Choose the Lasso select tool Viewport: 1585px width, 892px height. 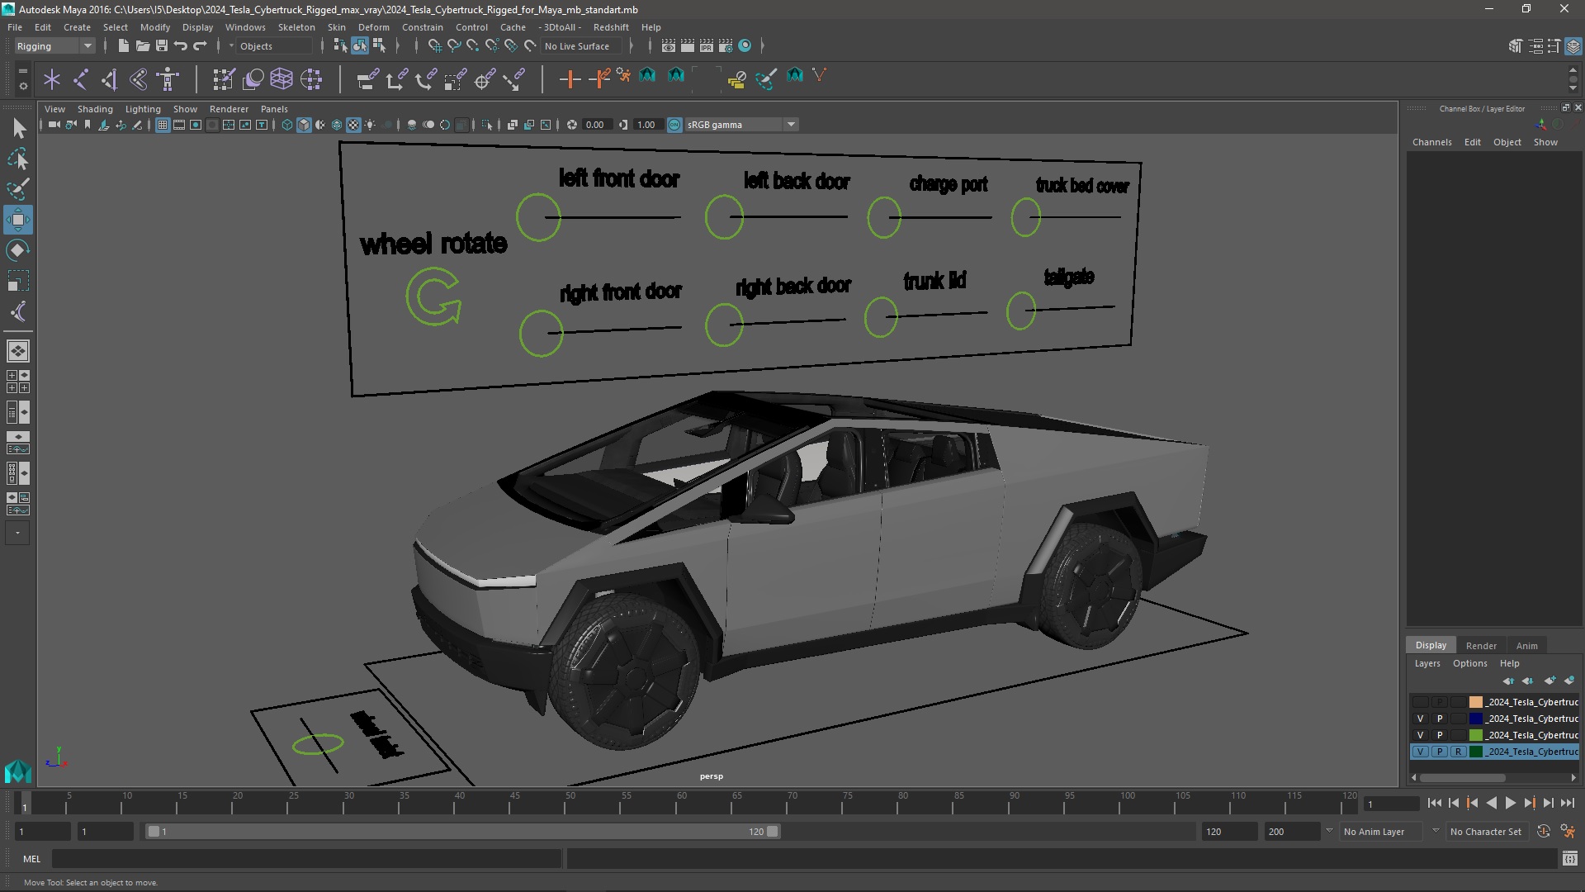18,159
